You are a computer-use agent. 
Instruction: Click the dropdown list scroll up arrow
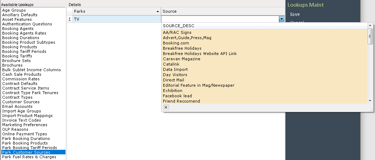click(370, 25)
